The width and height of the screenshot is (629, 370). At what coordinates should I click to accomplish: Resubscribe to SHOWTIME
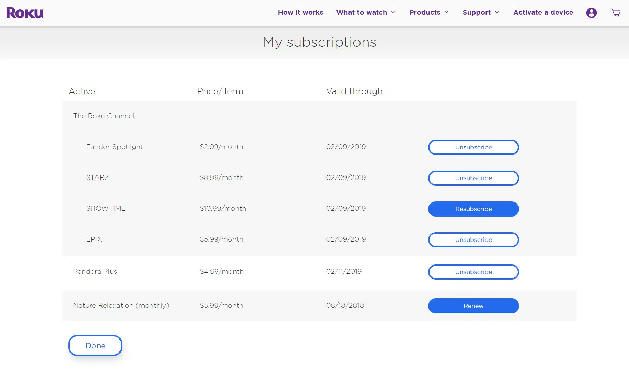(473, 209)
